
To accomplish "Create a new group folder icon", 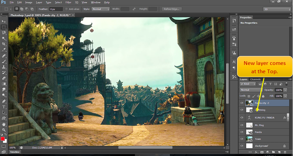I will tap(273, 152).
